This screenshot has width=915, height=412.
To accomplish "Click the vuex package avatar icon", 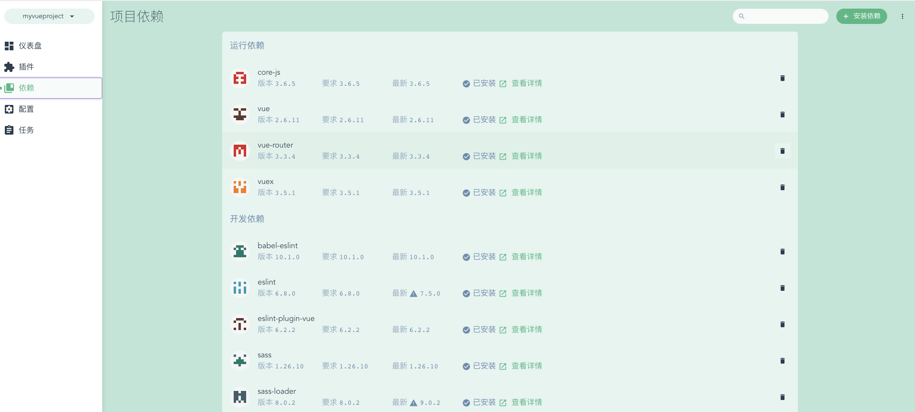I will coord(240,187).
